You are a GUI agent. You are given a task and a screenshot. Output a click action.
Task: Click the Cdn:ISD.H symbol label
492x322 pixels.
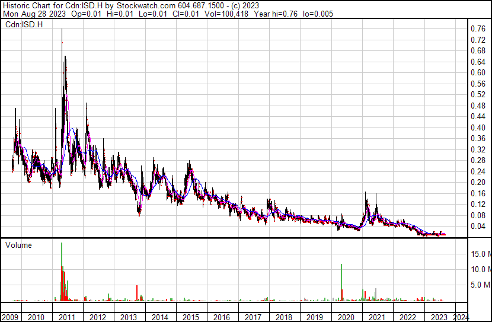pos(24,24)
